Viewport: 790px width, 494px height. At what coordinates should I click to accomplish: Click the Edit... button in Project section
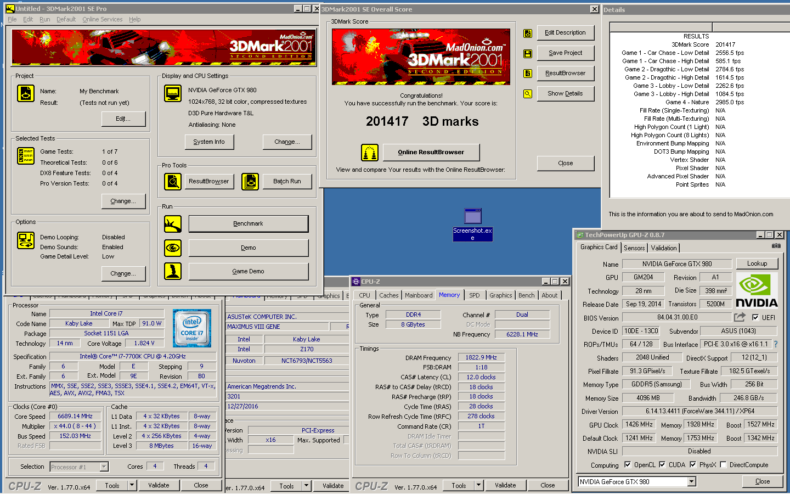[123, 119]
